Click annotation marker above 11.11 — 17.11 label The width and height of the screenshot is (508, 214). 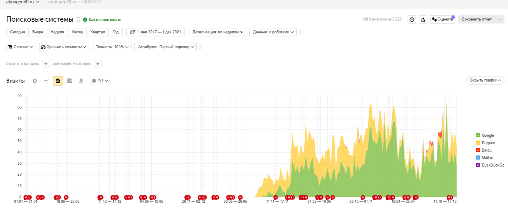click(x=276, y=197)
